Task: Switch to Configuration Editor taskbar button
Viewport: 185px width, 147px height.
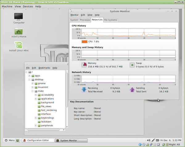Action: click(x=38, y=141)
